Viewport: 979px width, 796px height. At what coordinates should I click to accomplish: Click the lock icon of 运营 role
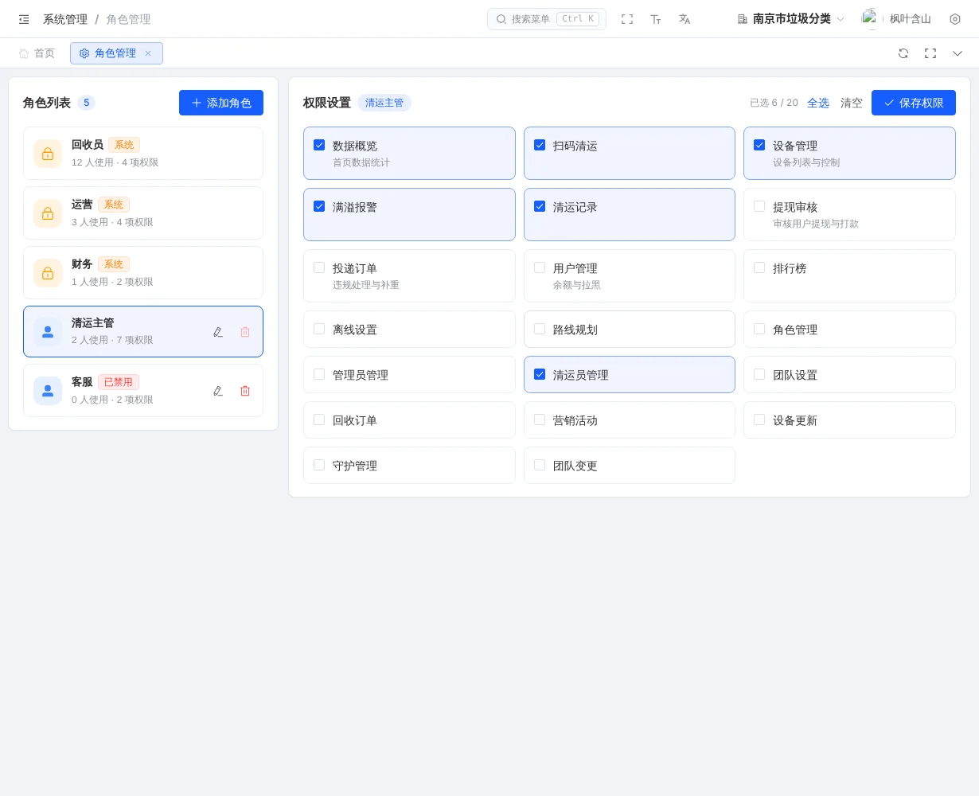click(x=48, y=213)
